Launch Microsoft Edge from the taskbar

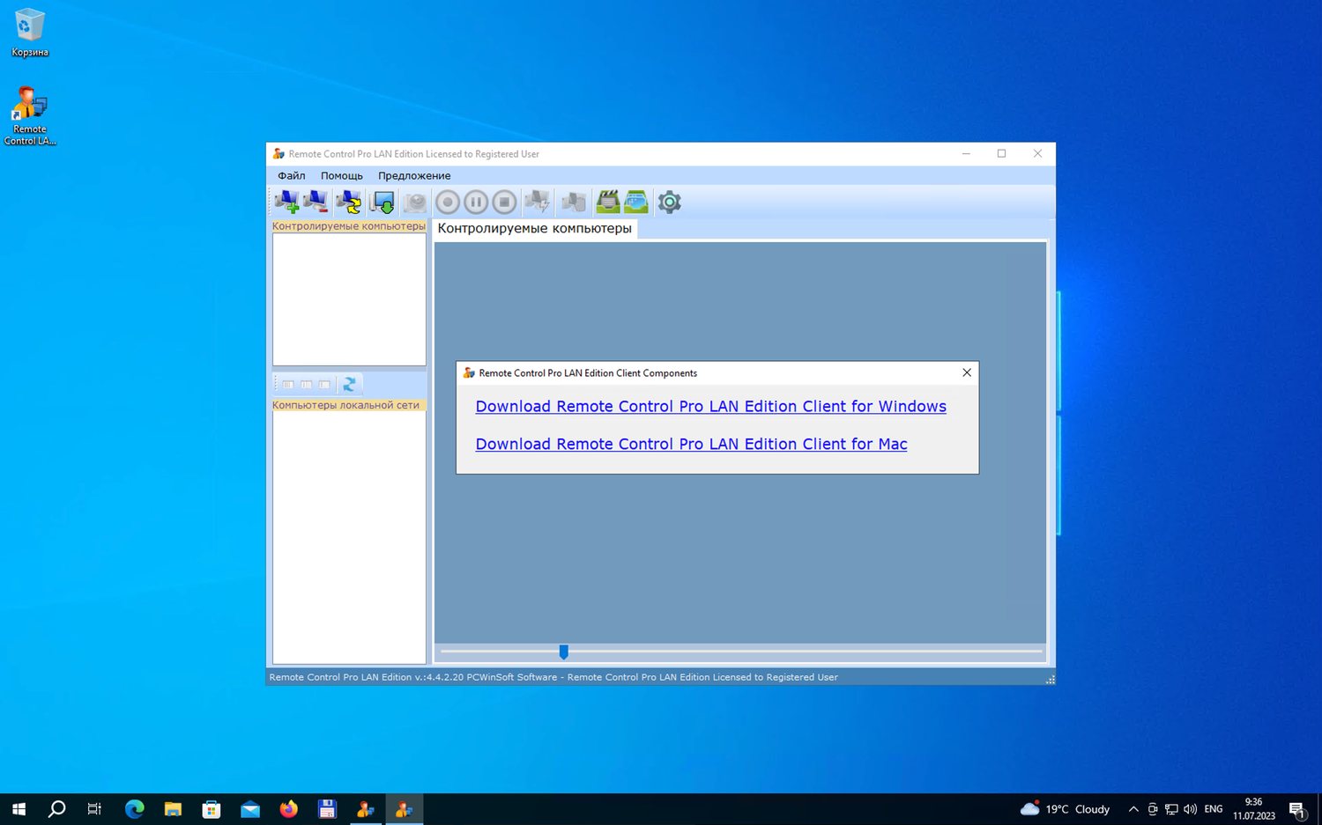(134, 809)
